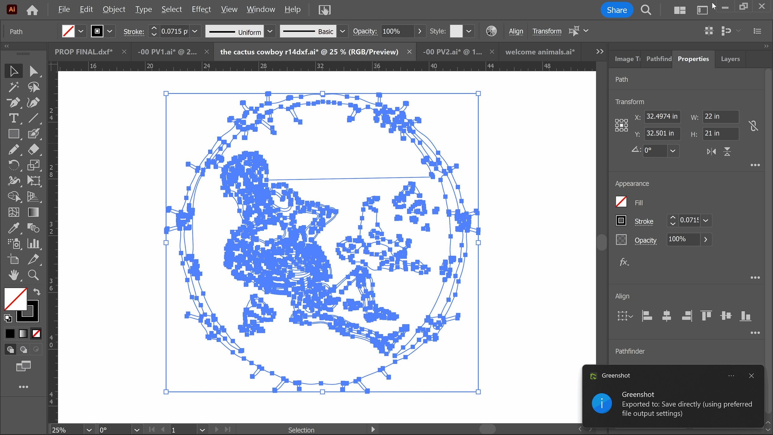Close the Greenshot notification

(x=751, y=376)
